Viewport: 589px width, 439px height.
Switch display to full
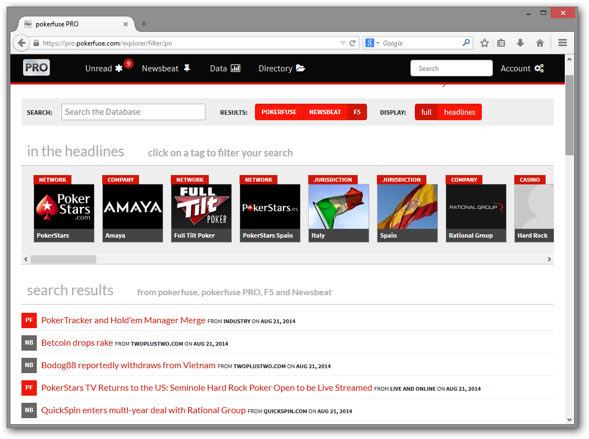pos(426,112)
